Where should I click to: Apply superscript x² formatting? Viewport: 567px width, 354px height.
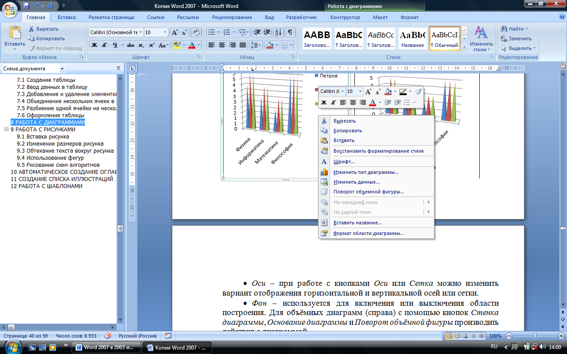click(x=151, y=45)
